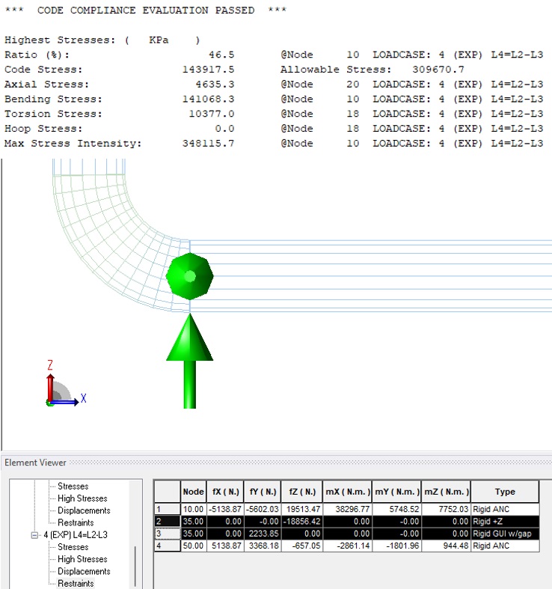552x589 pixels.
Task: Open Stresses under 4 (EXP) L4=L2-L3
Action: click(x=73, y=547)
